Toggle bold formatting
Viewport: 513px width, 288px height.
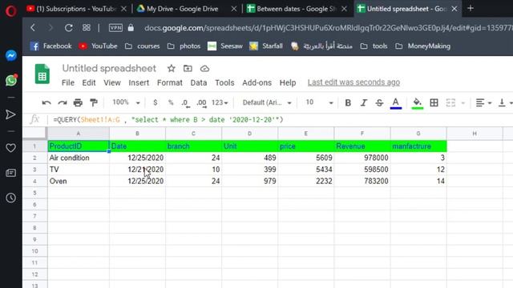tap(348, 103)
